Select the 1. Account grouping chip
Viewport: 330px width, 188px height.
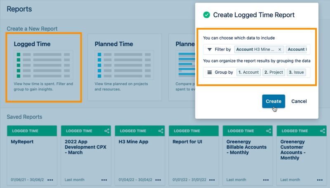pyautogui.click(x=249, y=72)
